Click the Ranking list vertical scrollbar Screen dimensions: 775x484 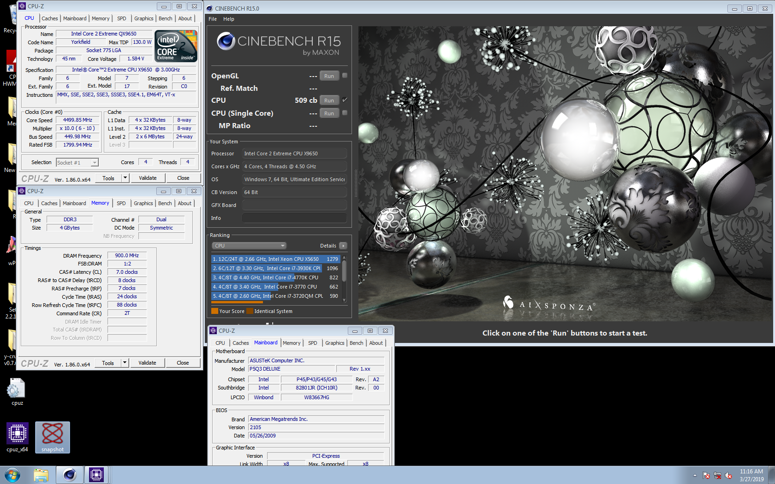[x=344, y=278]
